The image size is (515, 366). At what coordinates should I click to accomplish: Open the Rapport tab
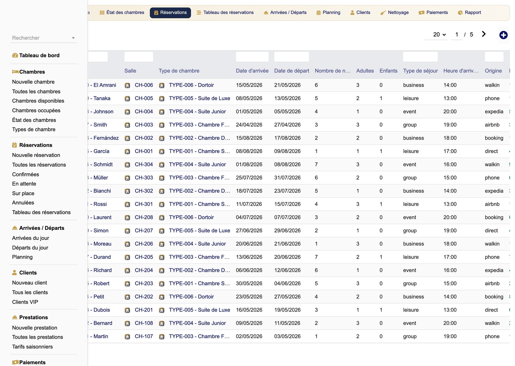coord(469,12)
